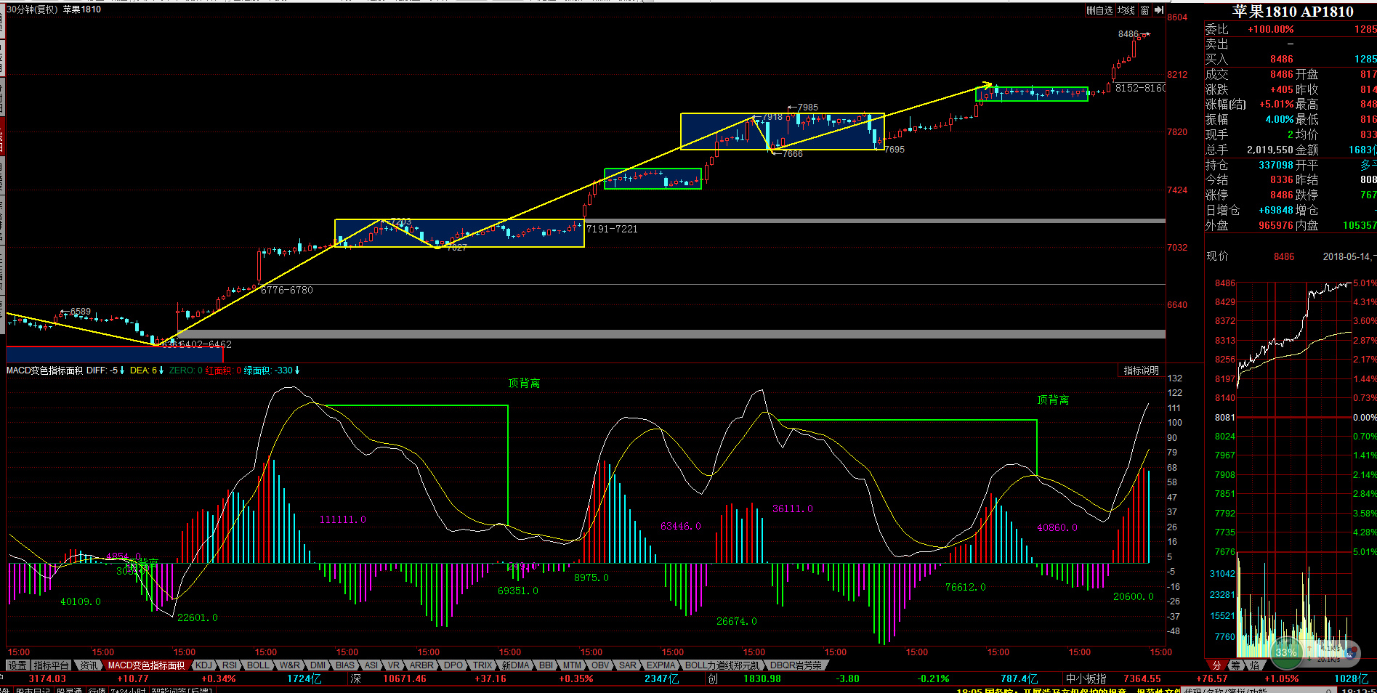Select the 新DMA indicator tab

[516, 665]
